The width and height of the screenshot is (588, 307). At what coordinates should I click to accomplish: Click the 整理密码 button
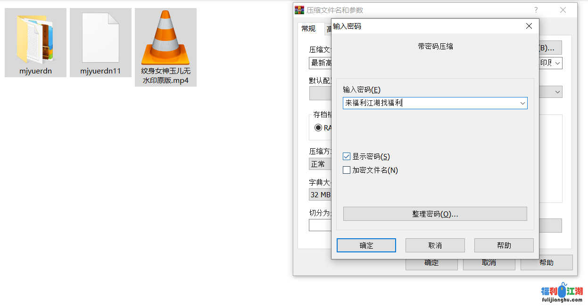tap(435, 214)
